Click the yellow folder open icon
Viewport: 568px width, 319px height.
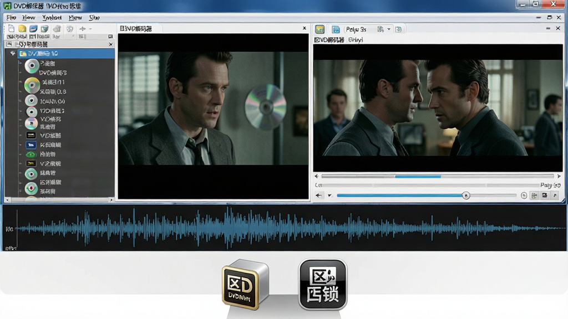click(x=22, y=29)
